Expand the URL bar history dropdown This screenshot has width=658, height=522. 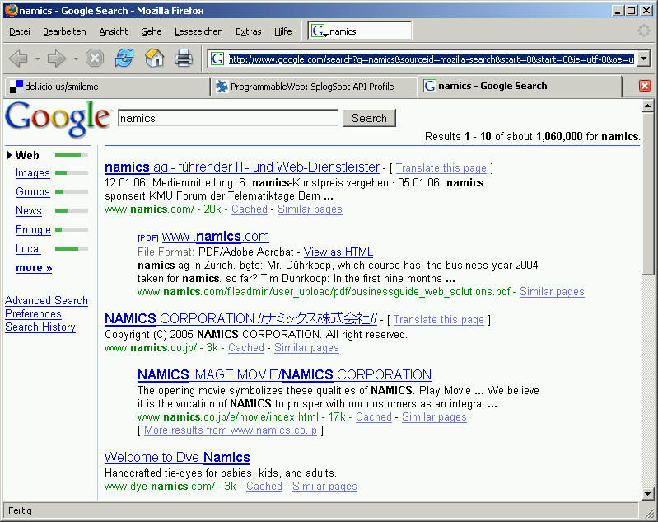(643, 59)
